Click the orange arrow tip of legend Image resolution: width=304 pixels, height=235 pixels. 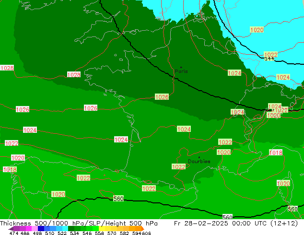[x=143, y=229]
